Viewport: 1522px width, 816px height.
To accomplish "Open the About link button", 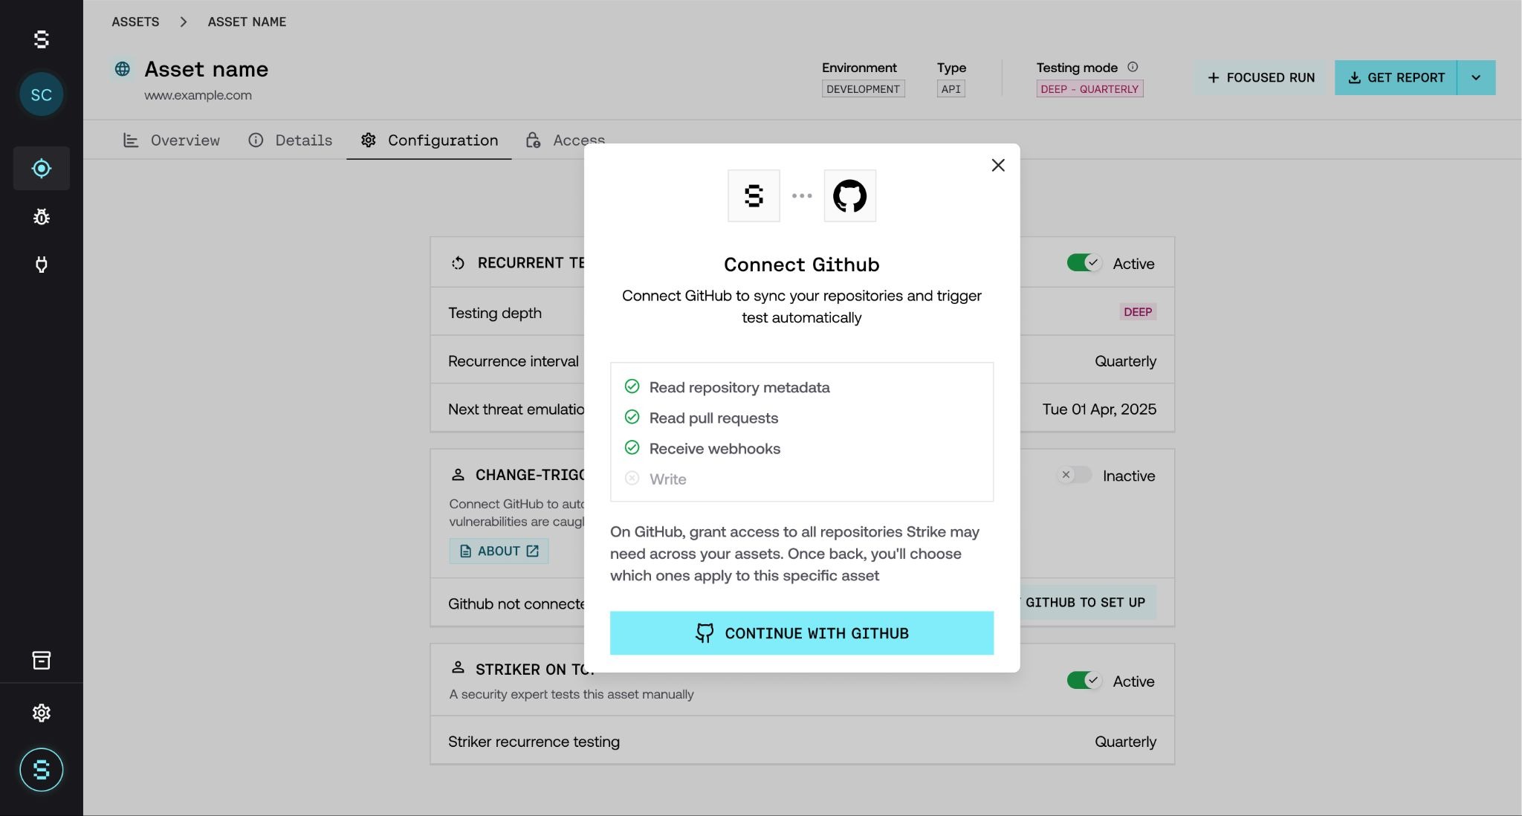I will click(x=499, y=551).
